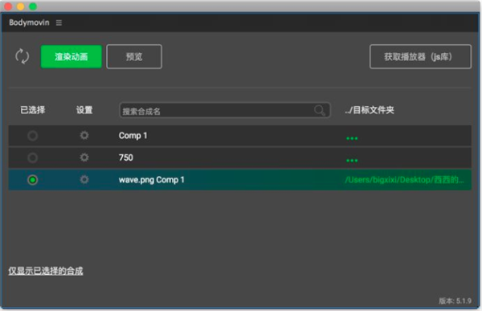Click the Bodymovin panel title

29,23
